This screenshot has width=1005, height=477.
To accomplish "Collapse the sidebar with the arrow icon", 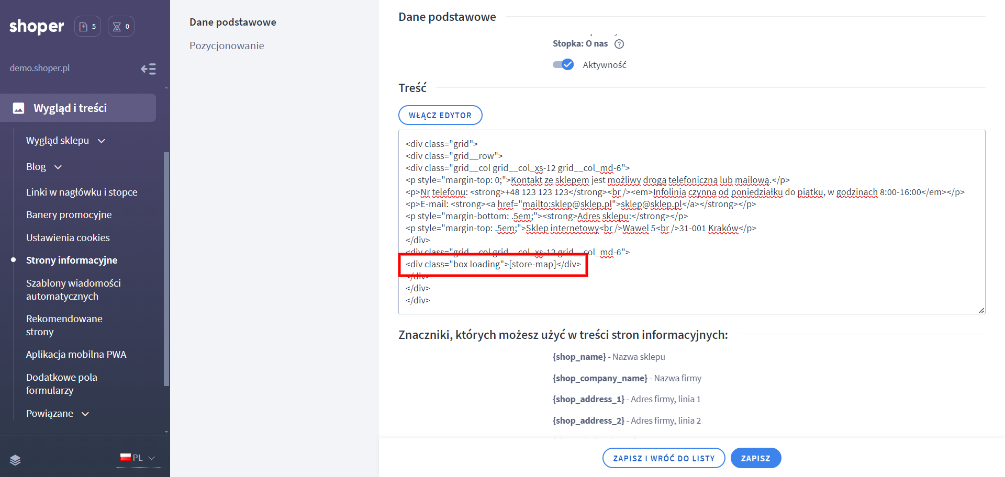I will click(148, 69).
